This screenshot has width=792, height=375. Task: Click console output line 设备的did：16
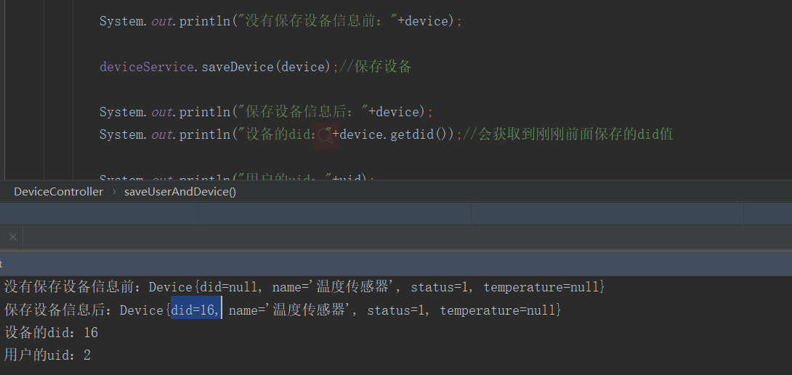(51, 333)
